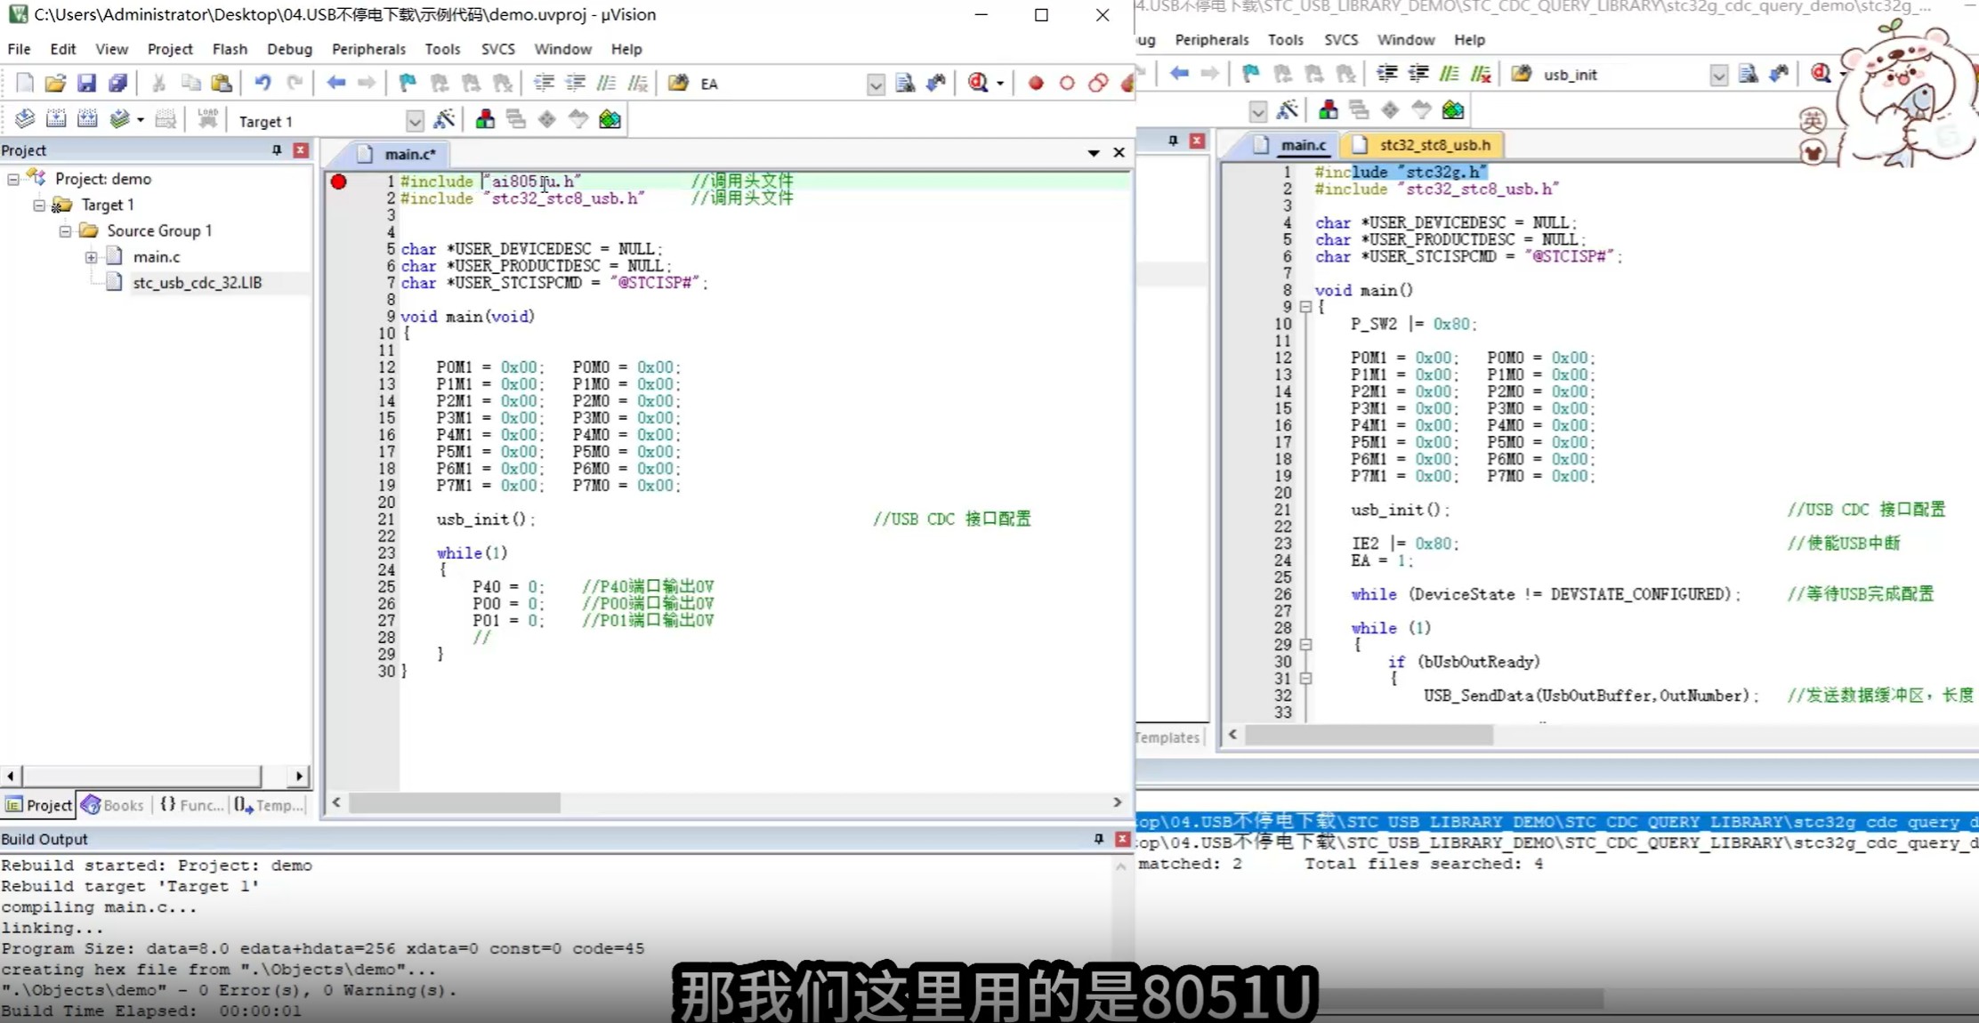The image size is (1979, 1023).
Task: Switch to the main.c* editor tab
Action: click(399, 154)
